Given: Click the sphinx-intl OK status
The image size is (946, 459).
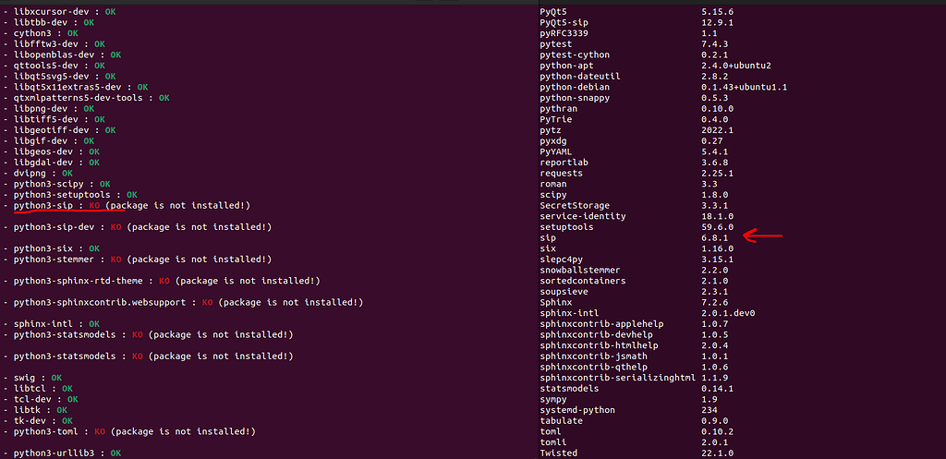Looking at the screenshot, I should tap(94, 324).
